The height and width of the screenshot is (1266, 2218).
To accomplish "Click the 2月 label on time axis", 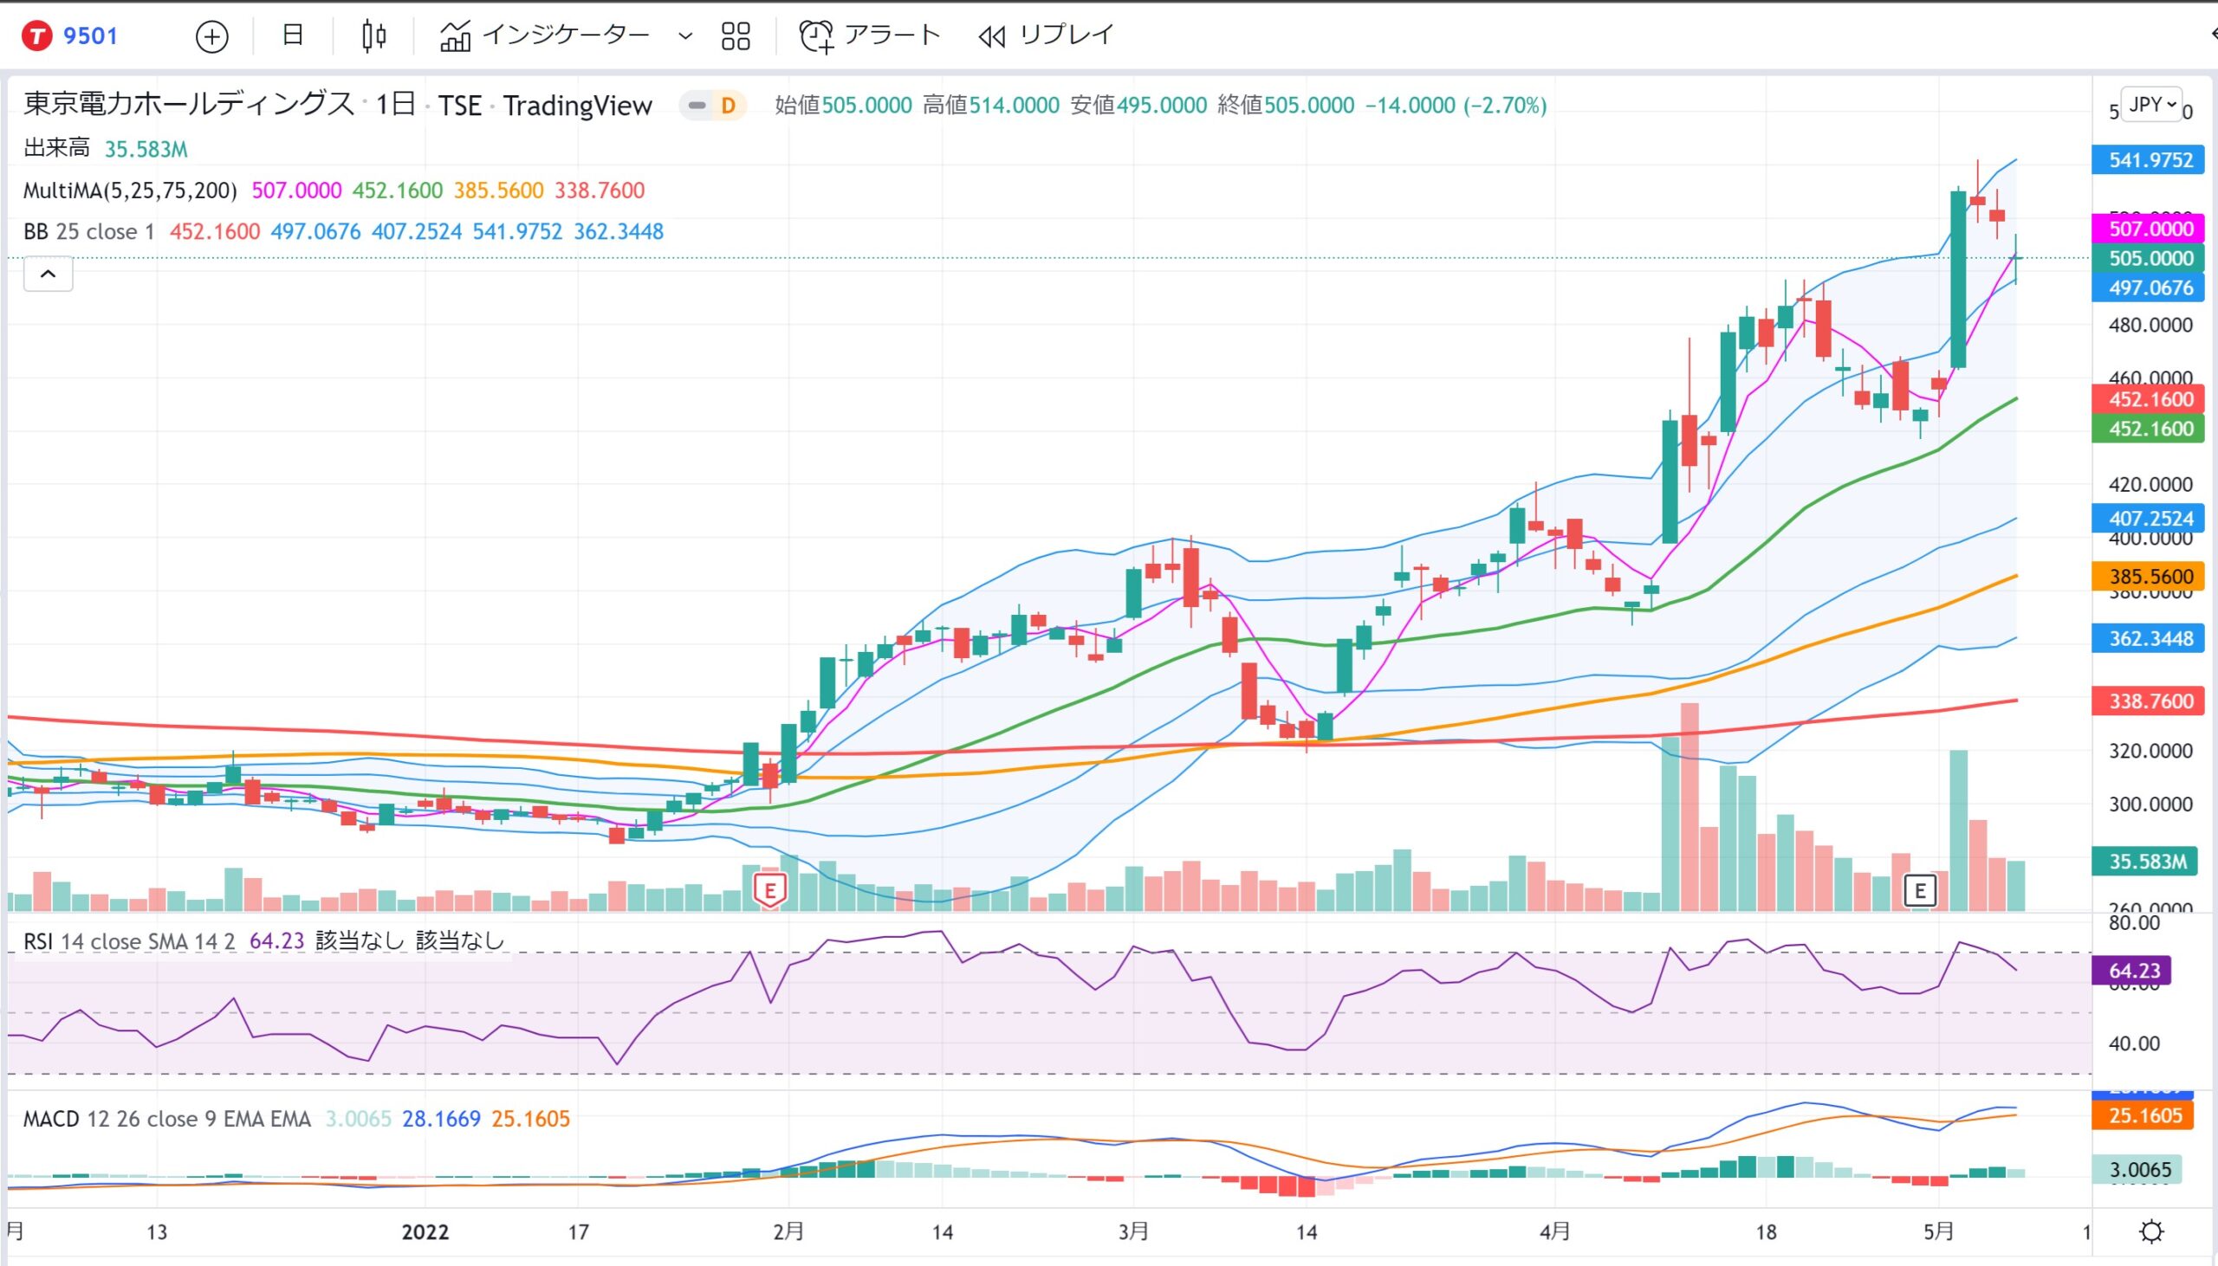I will coord(788,1232).
